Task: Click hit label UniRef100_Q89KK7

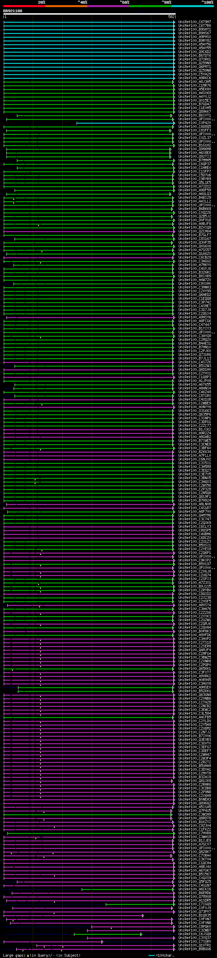Action: click(x=195, y=111)
